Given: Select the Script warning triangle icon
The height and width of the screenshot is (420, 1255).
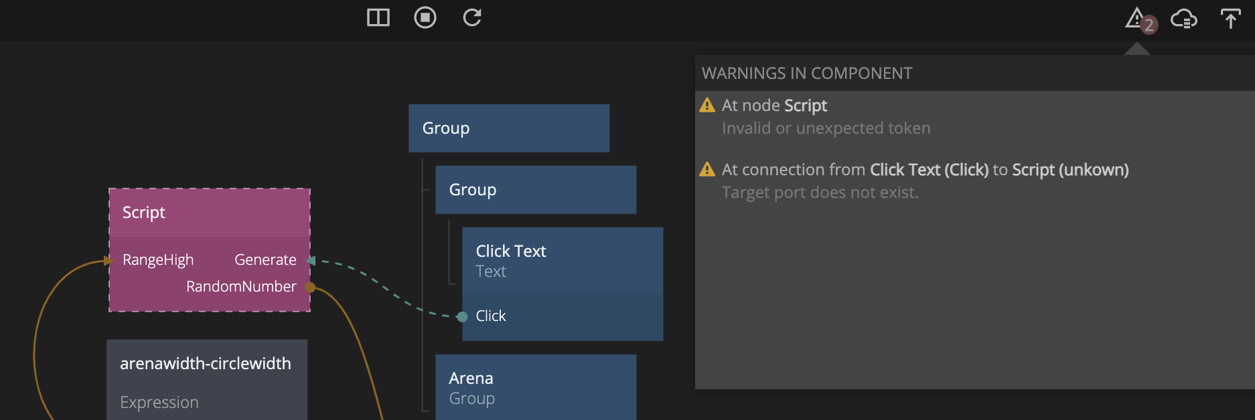Looking at the screenshot, I should 707,106.
